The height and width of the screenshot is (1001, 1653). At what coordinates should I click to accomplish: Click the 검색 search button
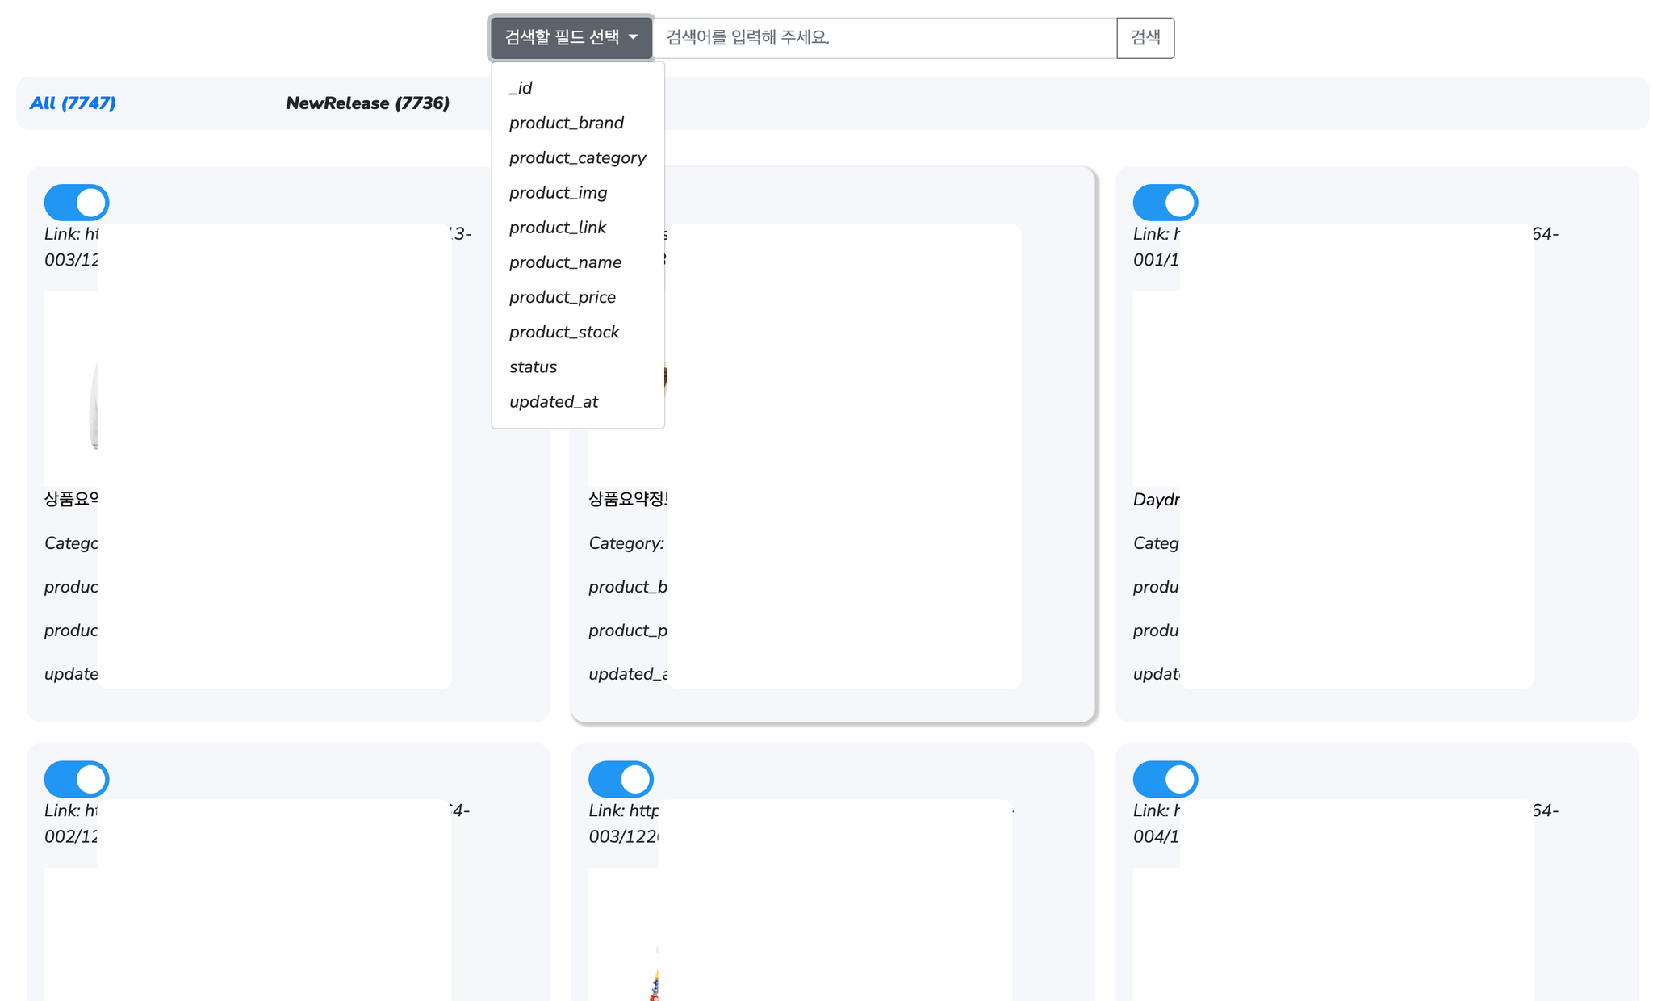click(x=1145, y=38)
